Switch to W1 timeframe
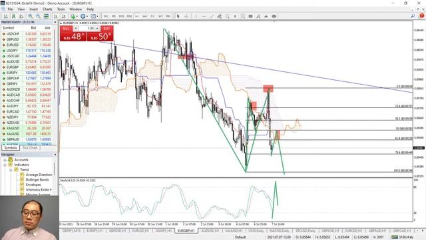The image size is (426, 240). [x=160, y=16]
